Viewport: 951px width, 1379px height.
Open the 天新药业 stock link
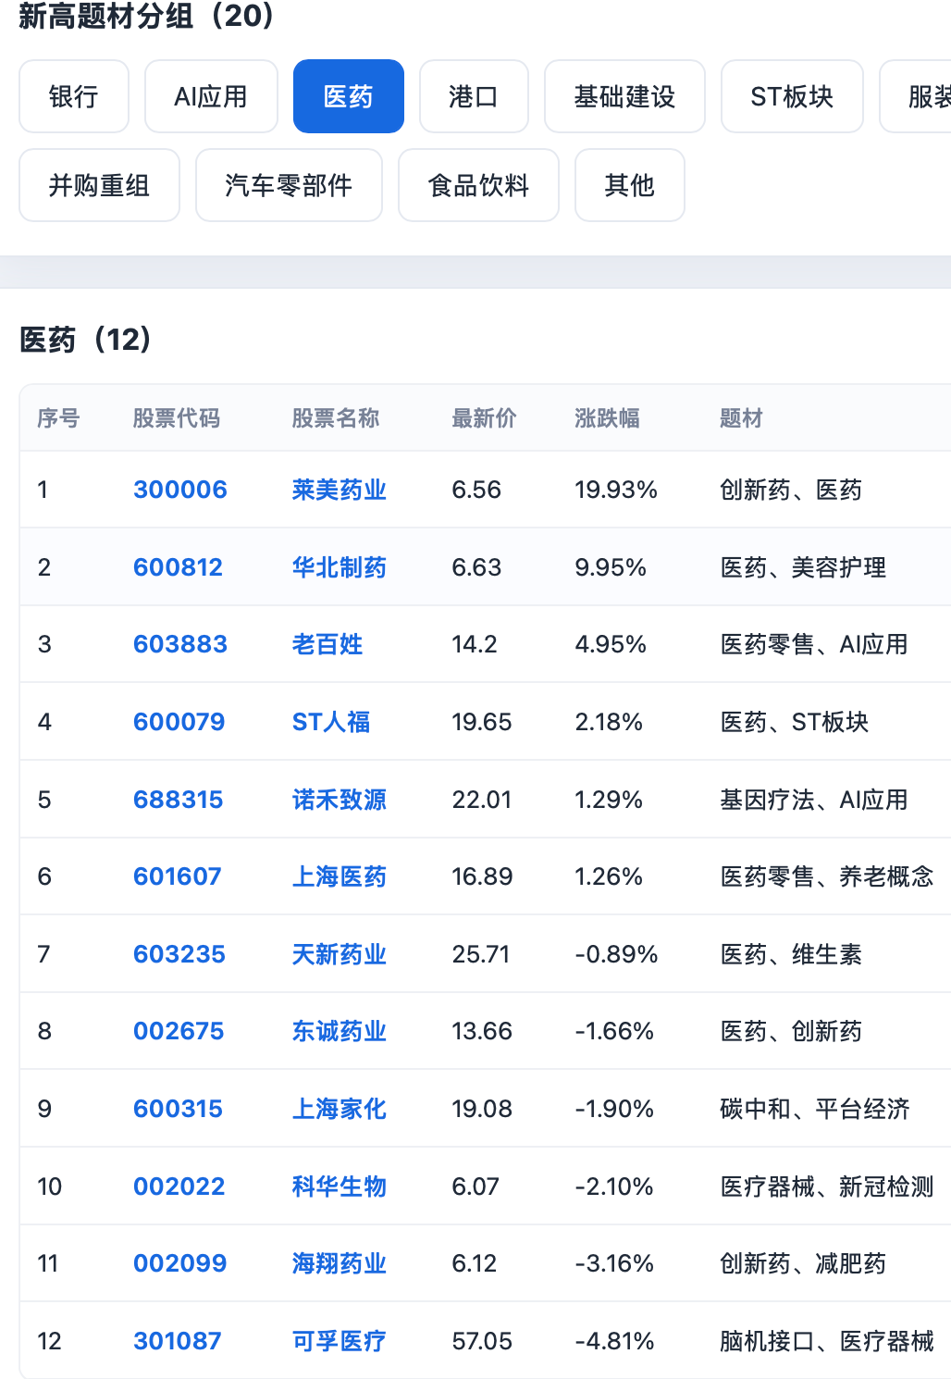tap(340, 954)
